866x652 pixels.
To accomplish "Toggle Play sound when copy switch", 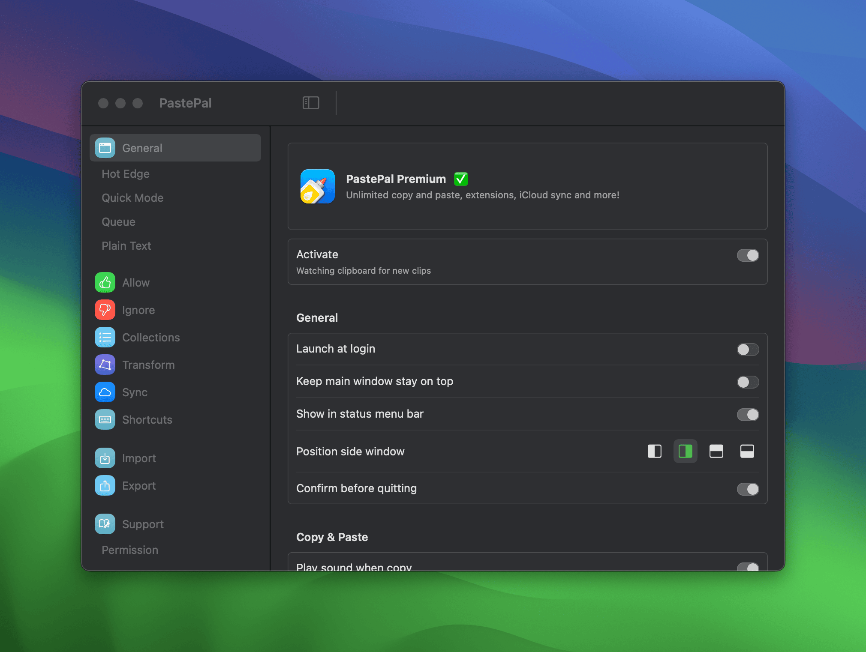I will (x=748, y=567).
